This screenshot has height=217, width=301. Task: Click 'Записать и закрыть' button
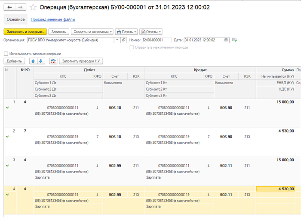pyautogui.click(x=25, y=32)
